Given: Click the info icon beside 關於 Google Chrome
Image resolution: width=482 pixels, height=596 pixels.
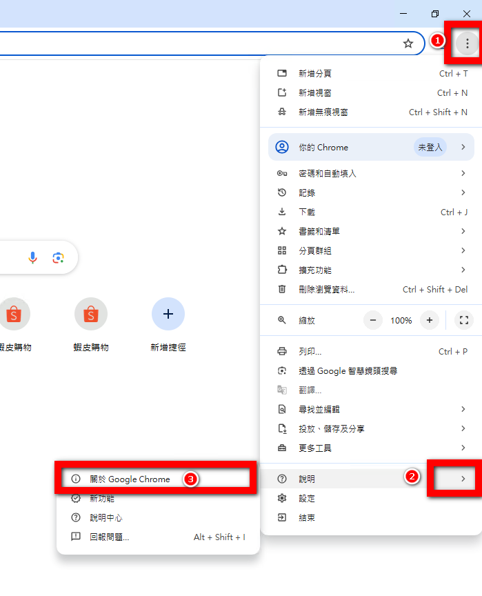Looking at the screenshot, I should pos(76,479).
